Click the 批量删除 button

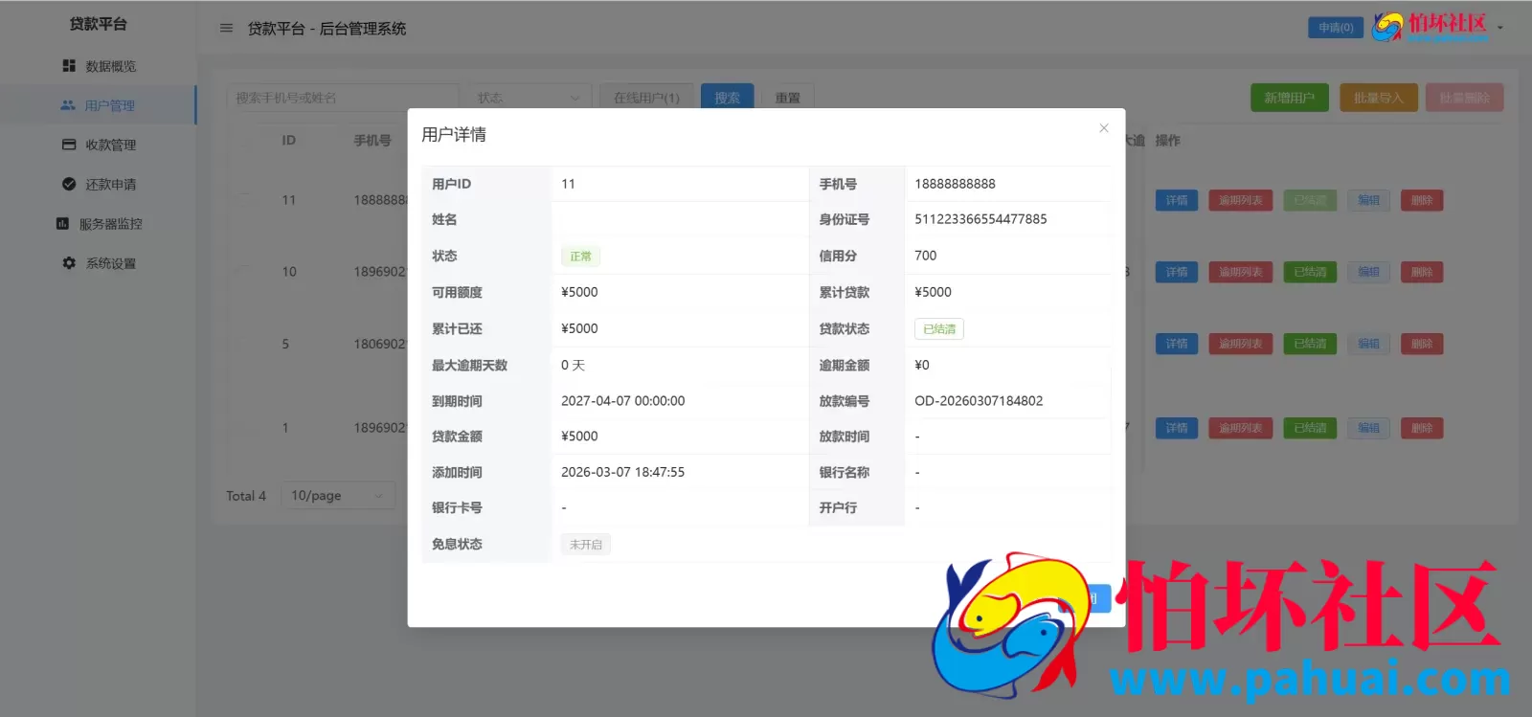coord(1464,98)
